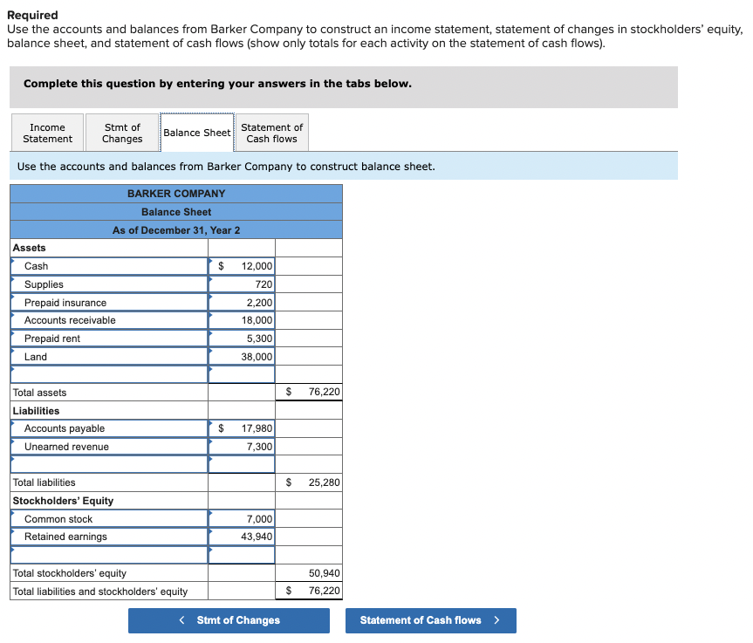Select the Statement of Cash Flows tab
Screen dimensions: 753x643
[x=271, y=132]
